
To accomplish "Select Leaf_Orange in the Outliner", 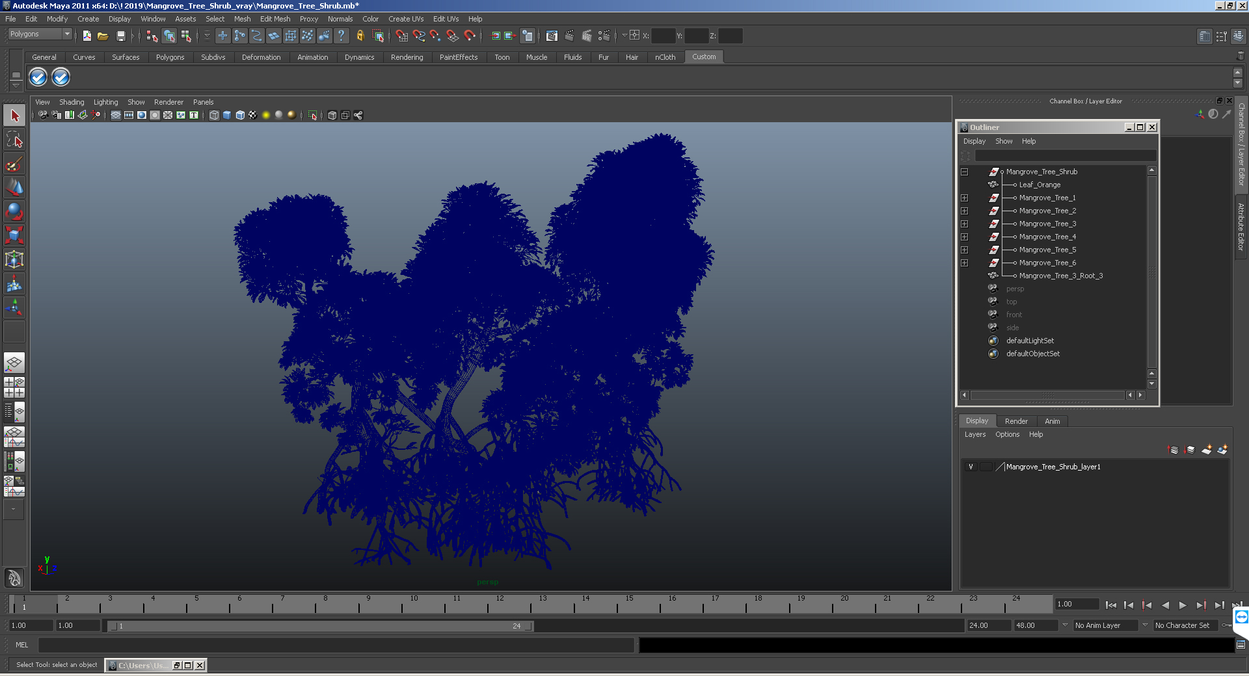I will tap(1040, 185).
